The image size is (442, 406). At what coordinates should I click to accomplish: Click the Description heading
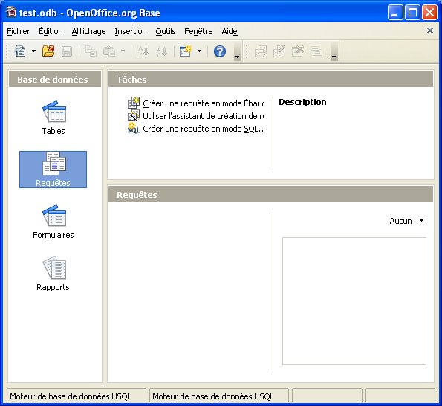point(302,102)
